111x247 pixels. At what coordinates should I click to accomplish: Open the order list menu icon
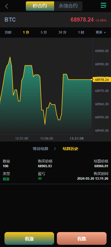pyautogui.click(x=104, y=6)
